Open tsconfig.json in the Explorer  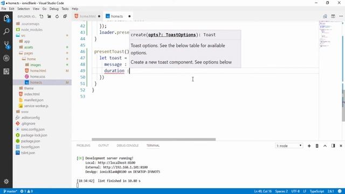[x=30, y=147]
